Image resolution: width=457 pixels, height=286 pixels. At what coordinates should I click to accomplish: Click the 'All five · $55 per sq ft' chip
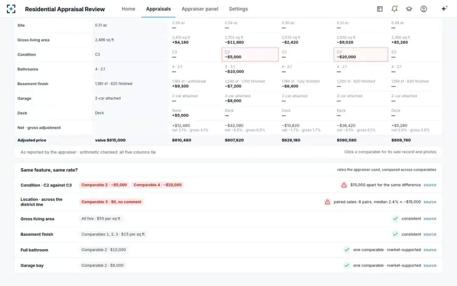[101, 219]
